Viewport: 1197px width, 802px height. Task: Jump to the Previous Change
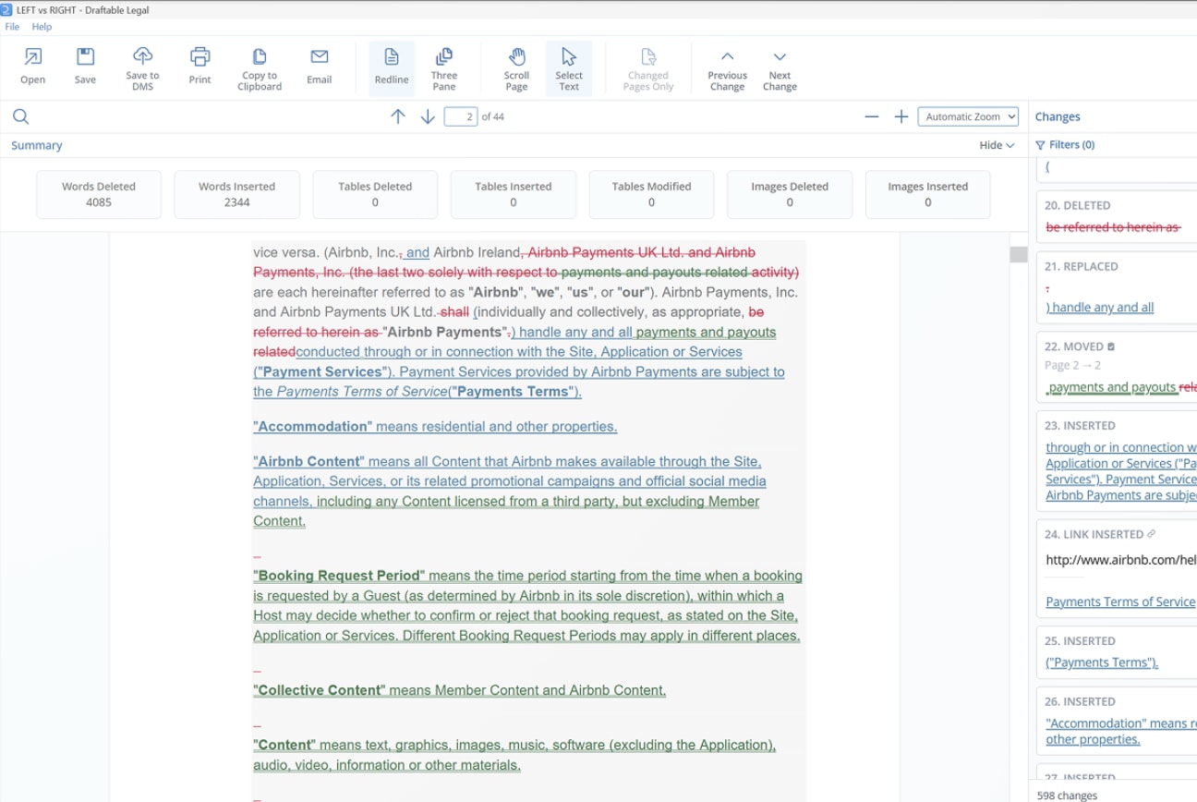(x=727, y=67)
